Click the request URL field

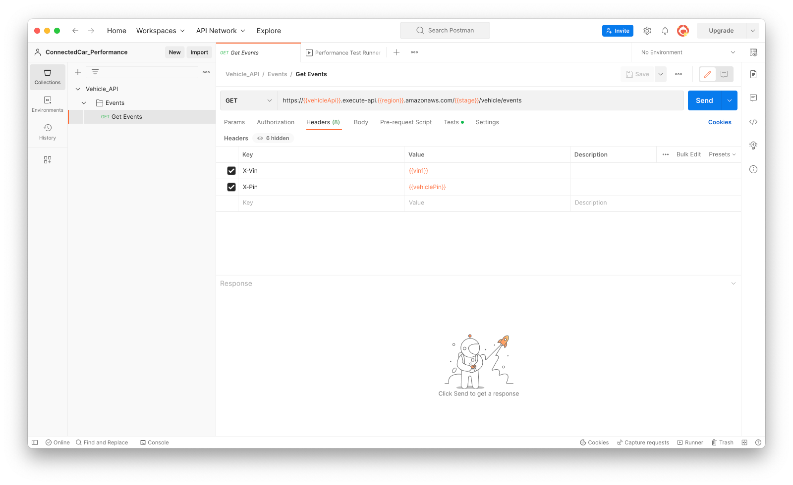[x=480, y=100]
